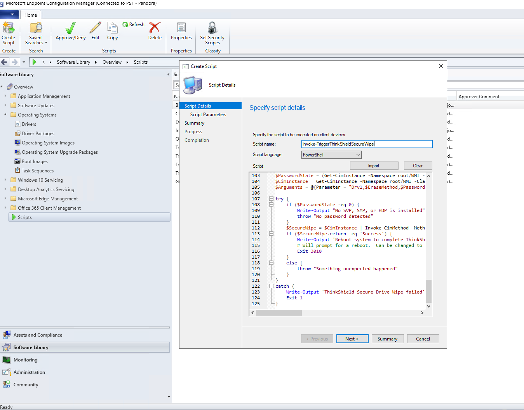Collapse the if block on line 108
Image resolution: width=524 pixels, height=410 pixels.
pyautogui.click(x=271, y=205)
